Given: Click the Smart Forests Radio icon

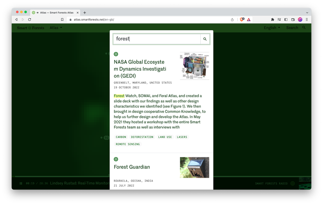Looking at the screenshot, I should [x=292, y=183].
